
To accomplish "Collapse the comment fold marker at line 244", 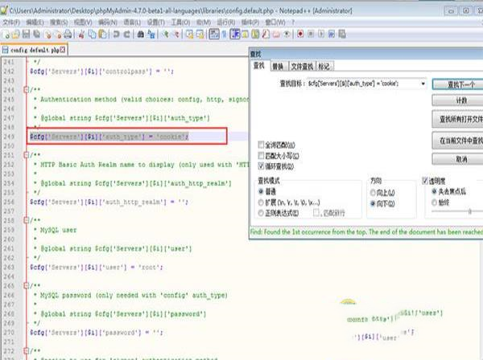I will click(x=27, y=90).
